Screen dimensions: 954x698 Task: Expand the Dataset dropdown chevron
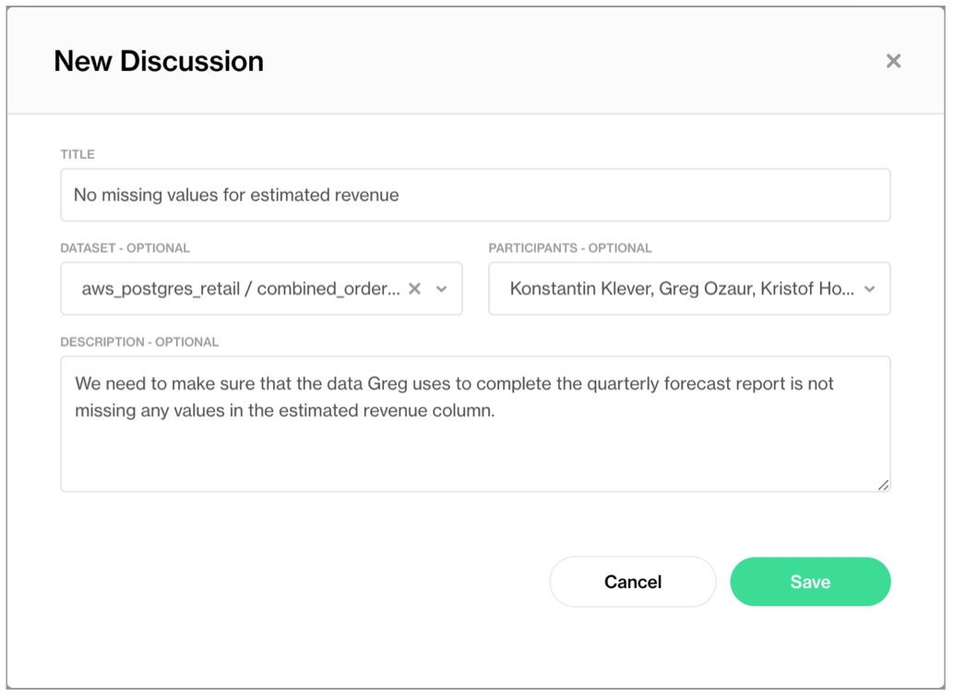[x=442, y=289]
